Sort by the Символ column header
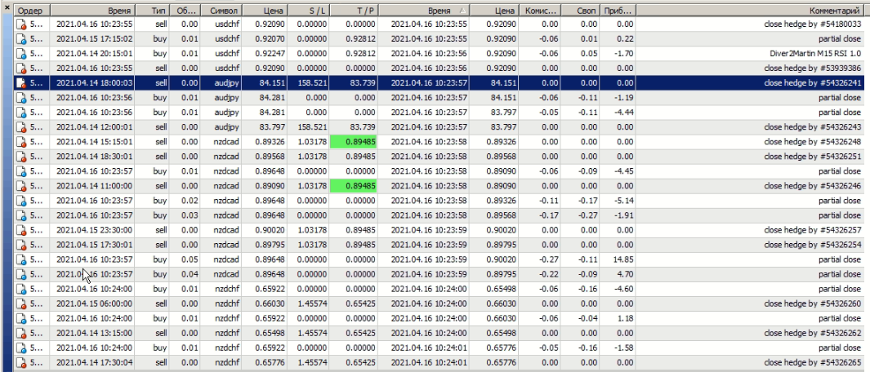870x372 pixels. [222, 11]
